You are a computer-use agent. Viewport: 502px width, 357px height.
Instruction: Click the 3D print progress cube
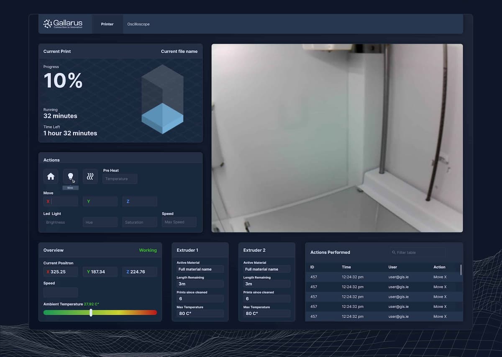pos(162,99)
